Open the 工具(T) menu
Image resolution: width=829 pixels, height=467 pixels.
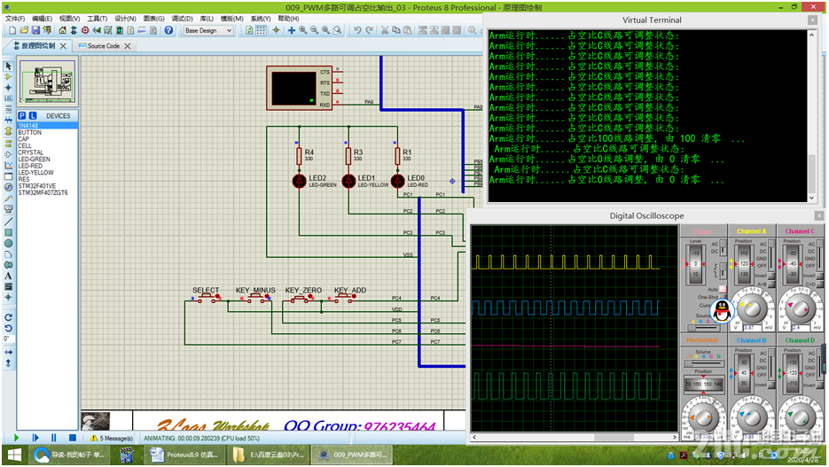click(97, 19)
